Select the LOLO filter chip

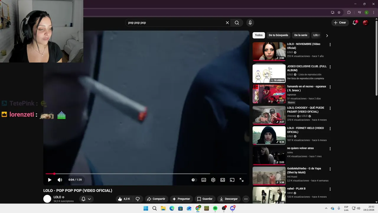click(x=317, y=35)
